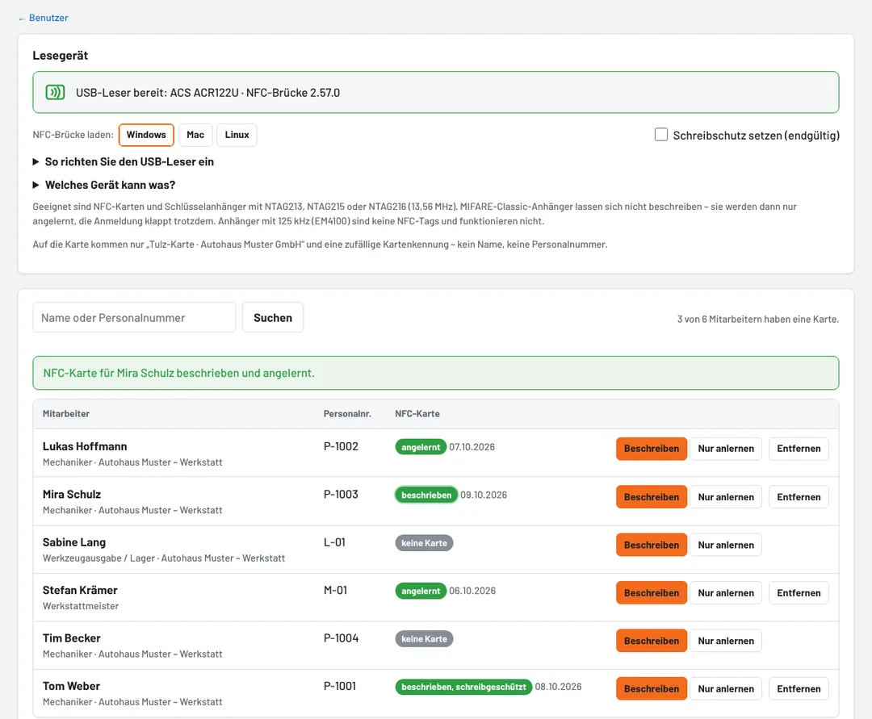
Task: Click the Suchen button
Action: [x=273, y=317]
